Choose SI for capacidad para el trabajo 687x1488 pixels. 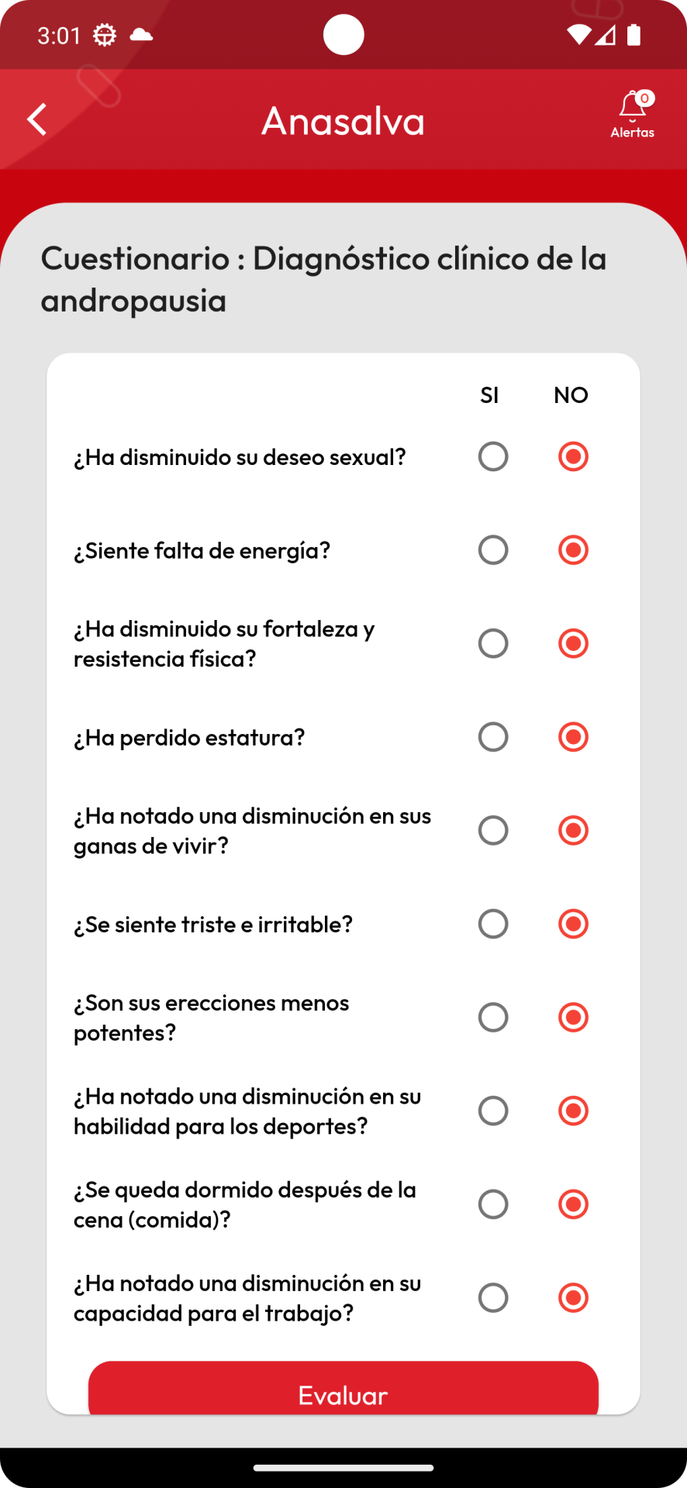point(493,1297)
